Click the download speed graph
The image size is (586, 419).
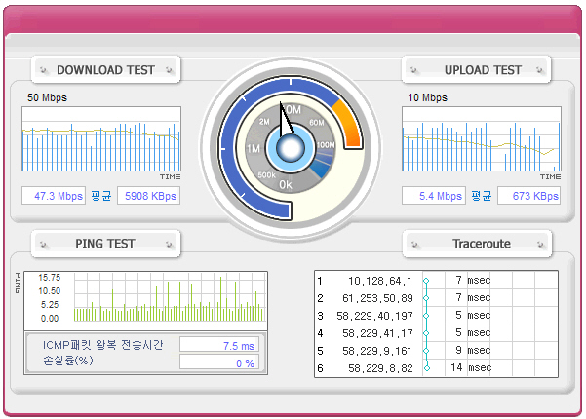pos(101,139)
